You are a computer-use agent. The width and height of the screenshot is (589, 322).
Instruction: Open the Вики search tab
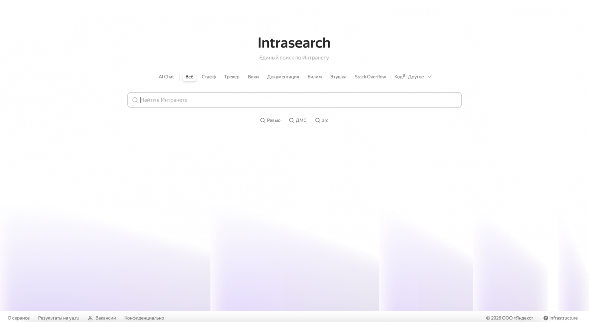click(253, 77)
